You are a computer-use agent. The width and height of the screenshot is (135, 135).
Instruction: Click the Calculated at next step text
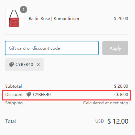tap(105, 103)
